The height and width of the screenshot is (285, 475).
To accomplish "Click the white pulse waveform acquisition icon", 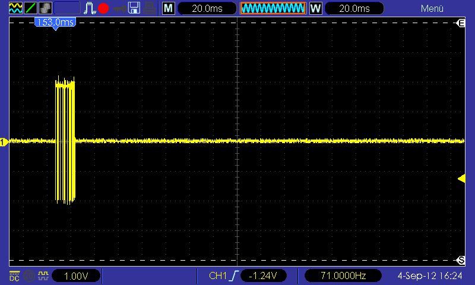I will 90,8.
